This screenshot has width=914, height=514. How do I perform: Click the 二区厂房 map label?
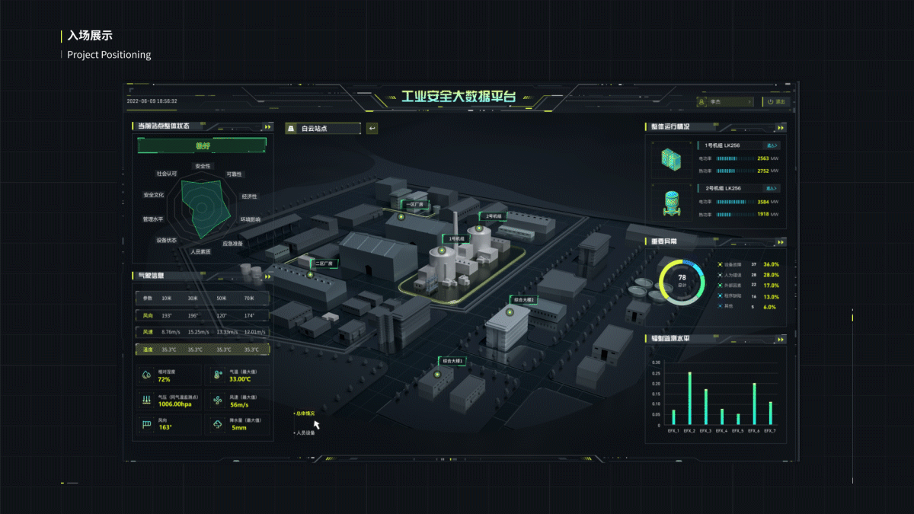324,263
